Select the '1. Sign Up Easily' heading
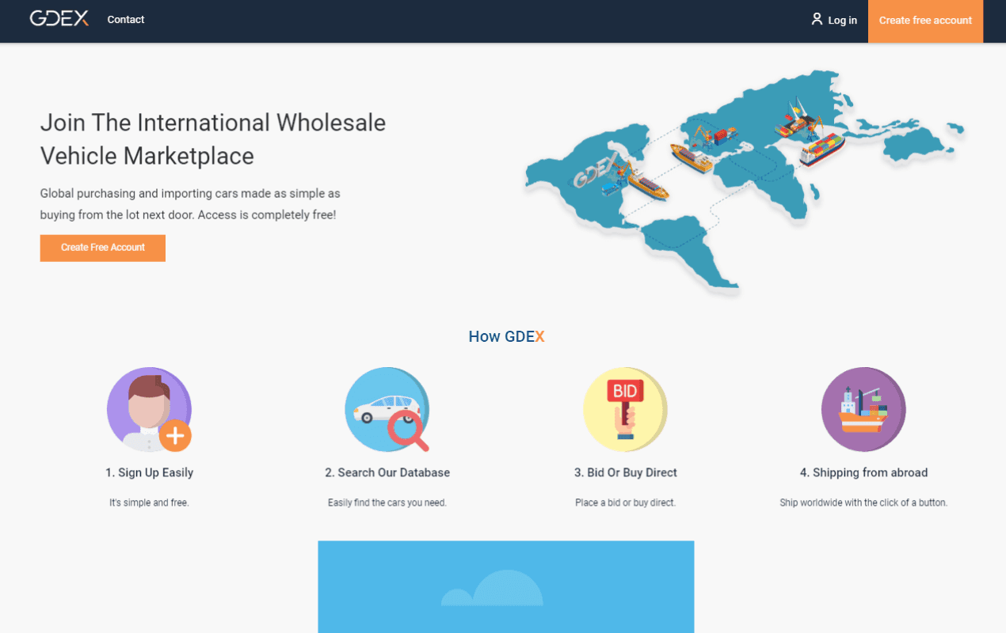 (149, 472)
